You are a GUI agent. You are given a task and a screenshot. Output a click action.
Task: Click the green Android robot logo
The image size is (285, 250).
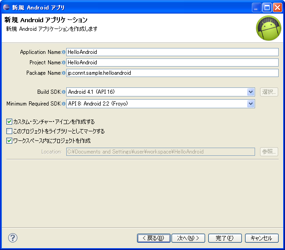click(x=269, y=28)
